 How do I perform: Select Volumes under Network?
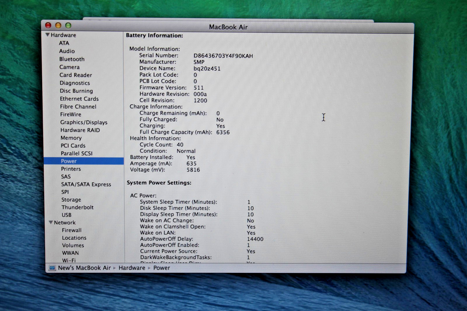73,245
